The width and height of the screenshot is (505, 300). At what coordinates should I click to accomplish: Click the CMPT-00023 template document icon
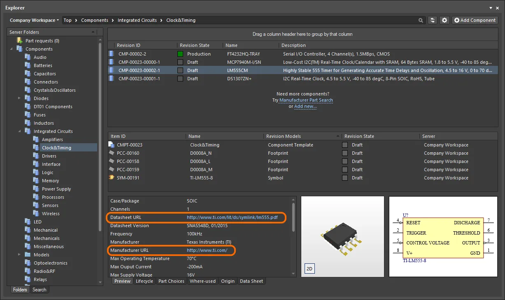pos(111,145)
